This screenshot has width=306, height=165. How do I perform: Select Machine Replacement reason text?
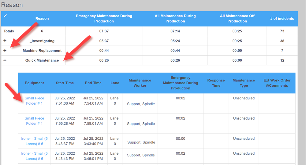pos(42,51)
